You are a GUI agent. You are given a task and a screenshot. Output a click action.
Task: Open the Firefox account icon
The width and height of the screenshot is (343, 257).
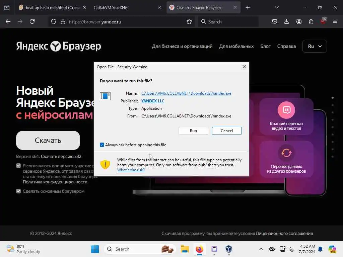[x=299, y=22]
